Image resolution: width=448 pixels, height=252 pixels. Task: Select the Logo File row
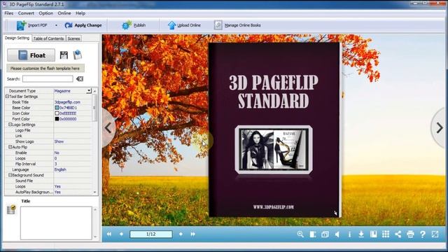pyautogui.click(x=49, y=130)
